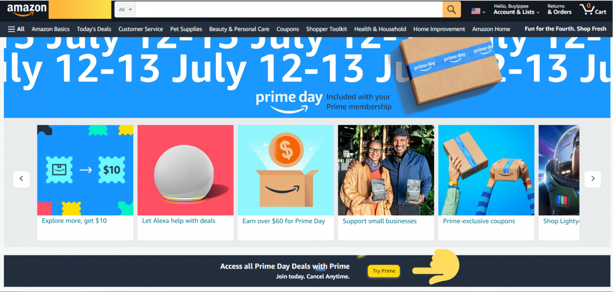This screenshot has height=292, width=614.
Task: Click the US flag language selector
Action: point(478,11)
